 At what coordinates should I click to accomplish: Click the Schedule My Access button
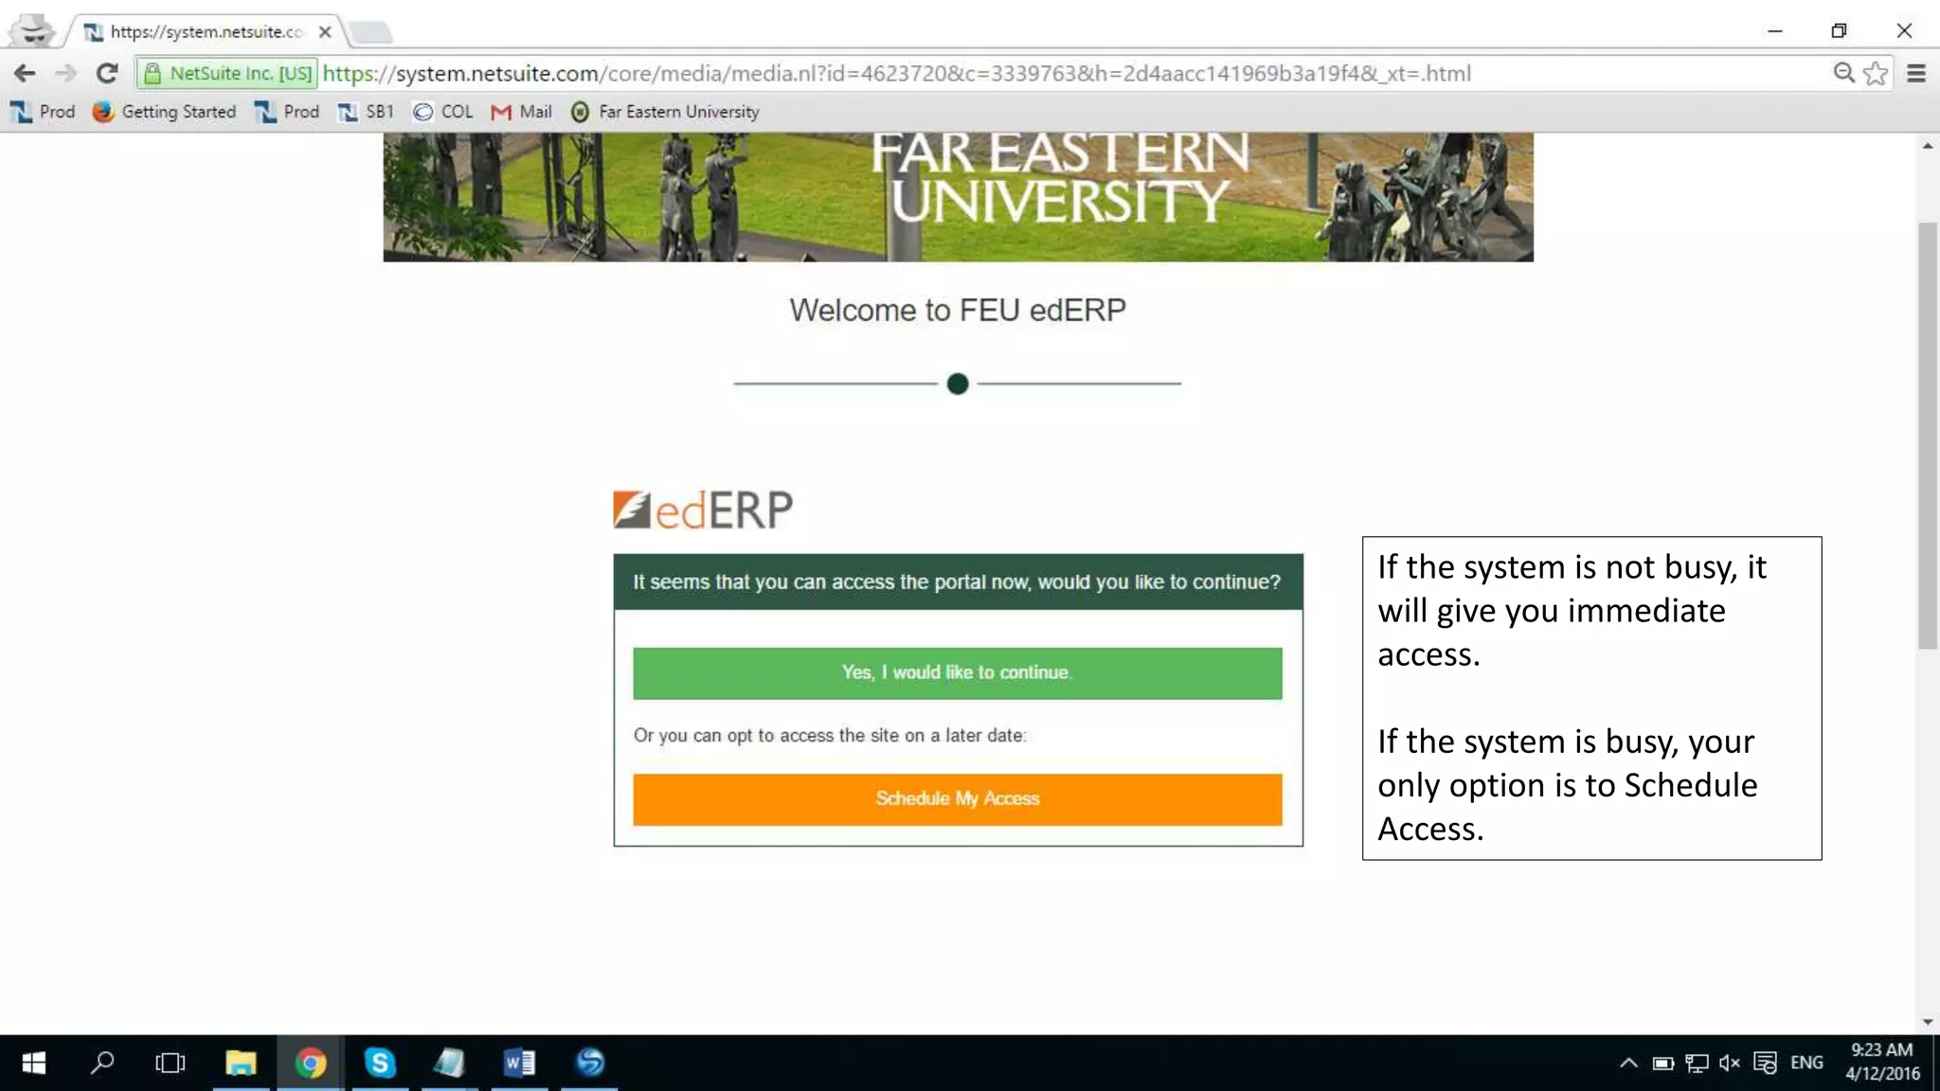pos(957,798)
